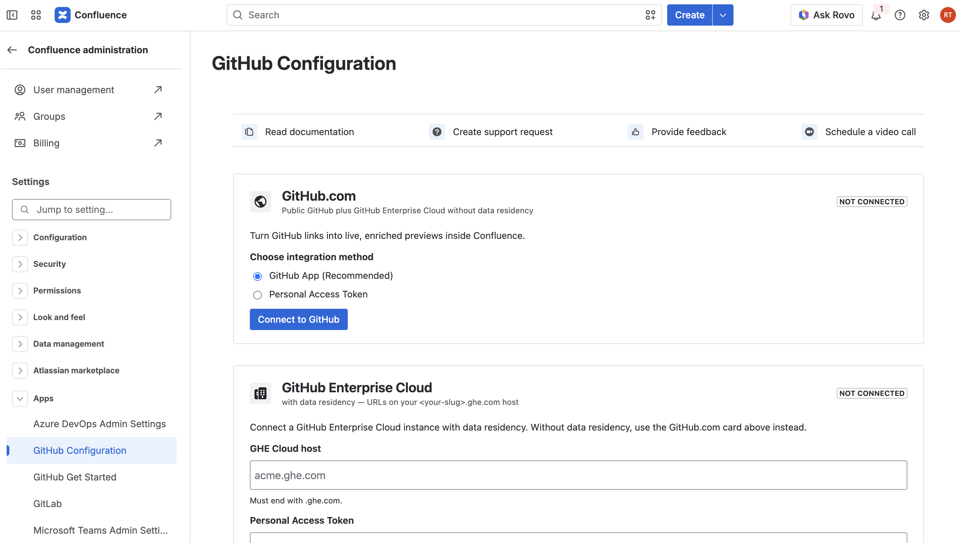The height and width of the screenshot is (543, 960).
Task: Expand the Look and feel section
Action: point(20,317)
